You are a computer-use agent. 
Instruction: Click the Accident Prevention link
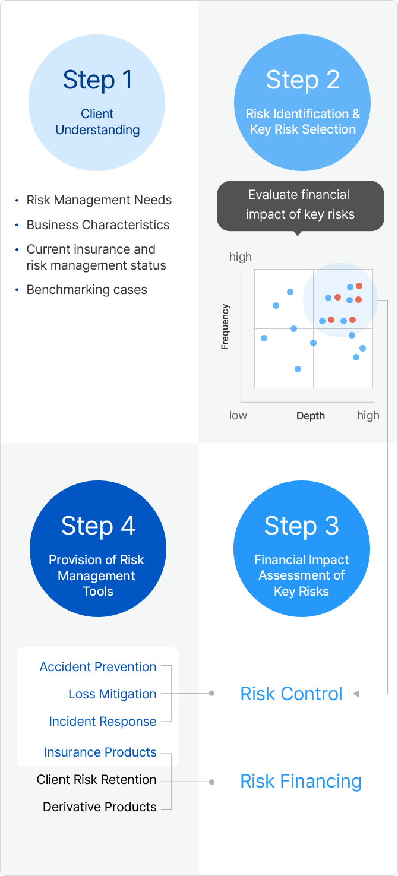[x=98, y=667]
